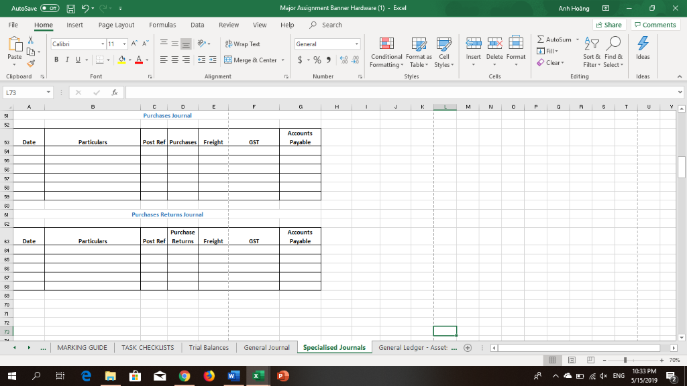
Task: Apply Percent Style format
Action: click(x=317, y=60)
